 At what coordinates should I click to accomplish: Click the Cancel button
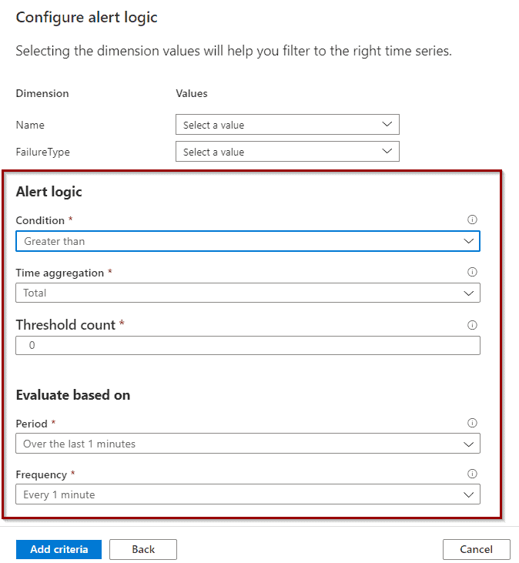(x=477, y=549)
